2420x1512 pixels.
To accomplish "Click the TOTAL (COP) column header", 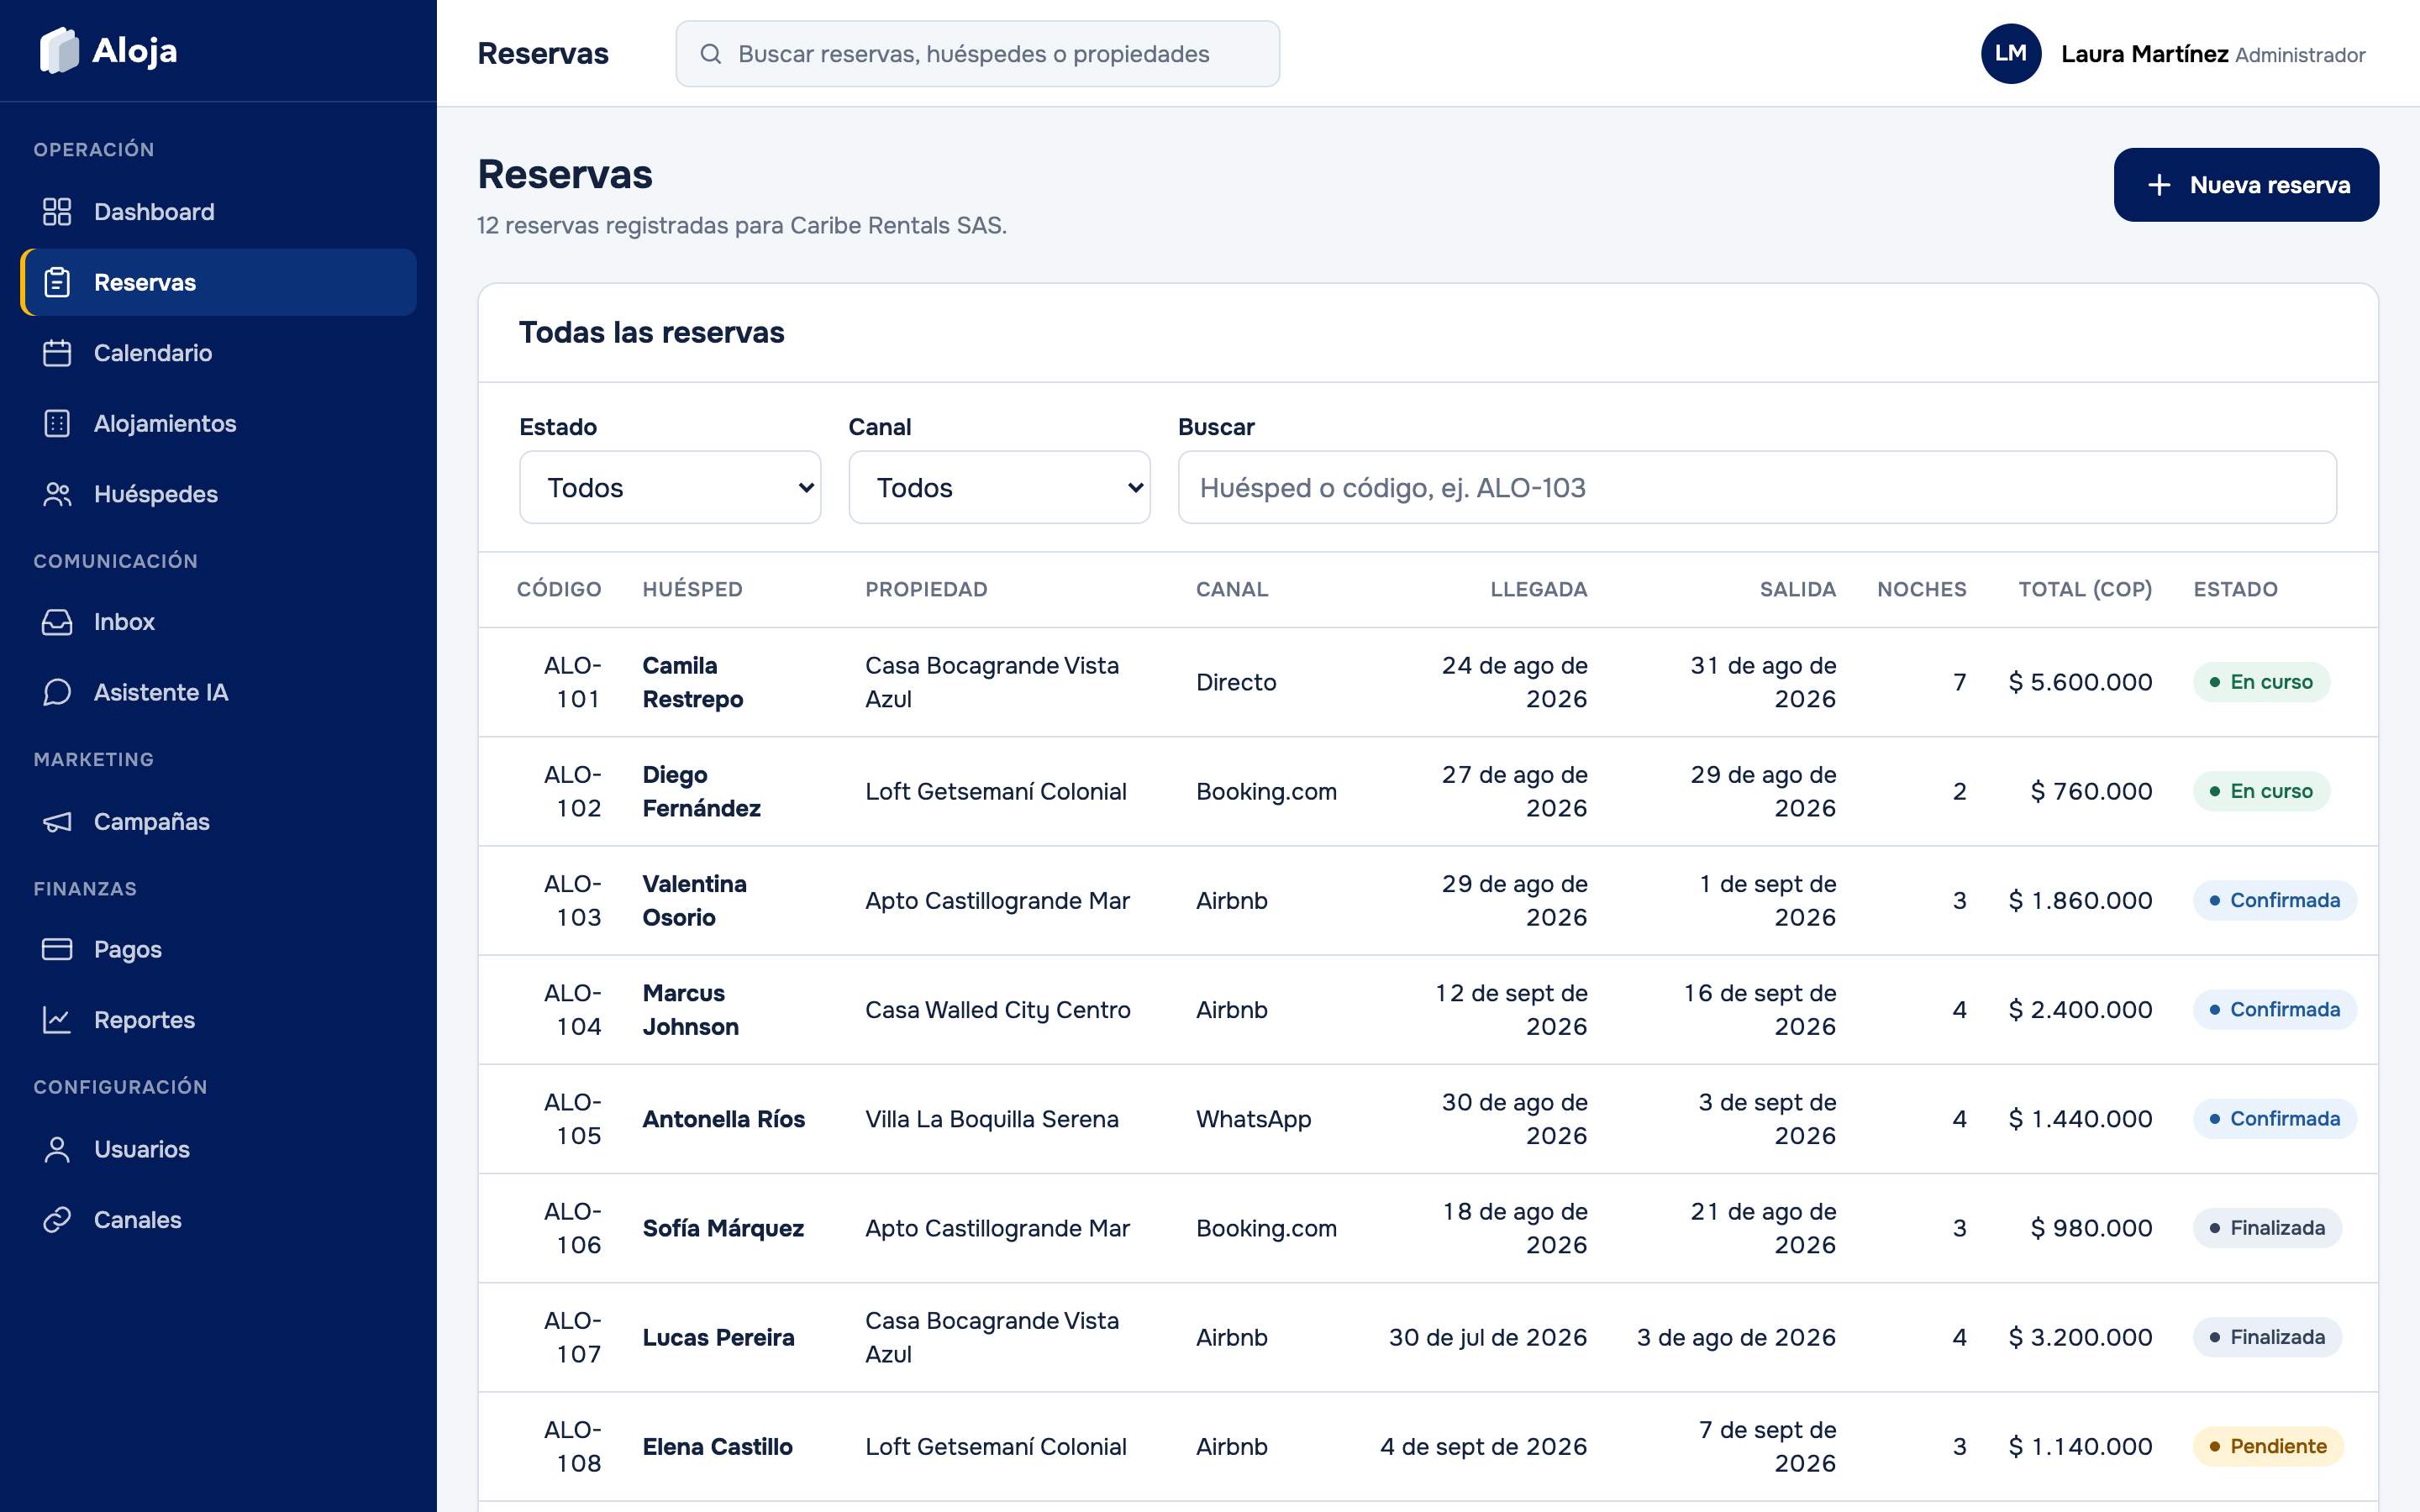I will (x=2085, y=589).
